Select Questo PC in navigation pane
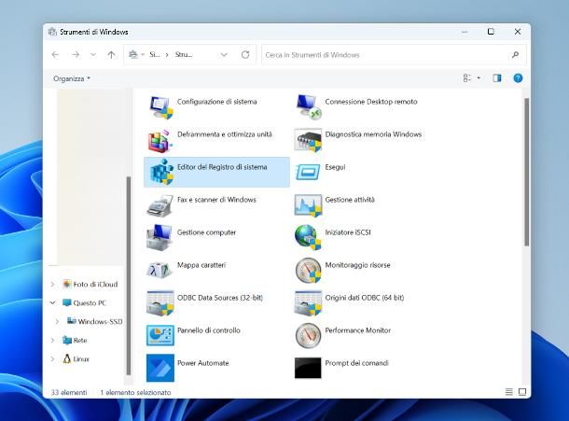569x421 pixels. pyautogui.click(x=85, y=302)
